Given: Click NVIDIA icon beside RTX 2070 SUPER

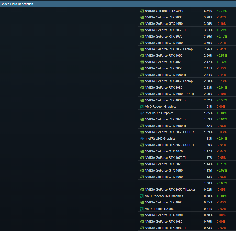Looking at the screenshot, I should click(142, 145).
